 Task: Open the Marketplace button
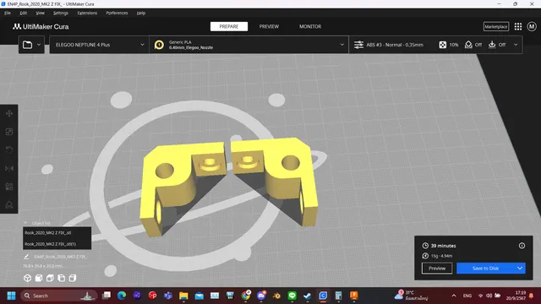(496, 26)
